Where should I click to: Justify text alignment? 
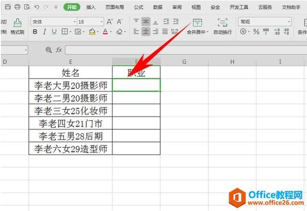165,32
